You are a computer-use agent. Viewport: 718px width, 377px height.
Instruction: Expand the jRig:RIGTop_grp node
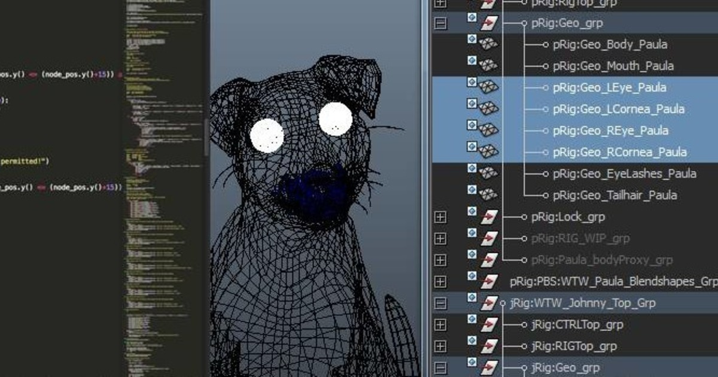pos(440,346)
